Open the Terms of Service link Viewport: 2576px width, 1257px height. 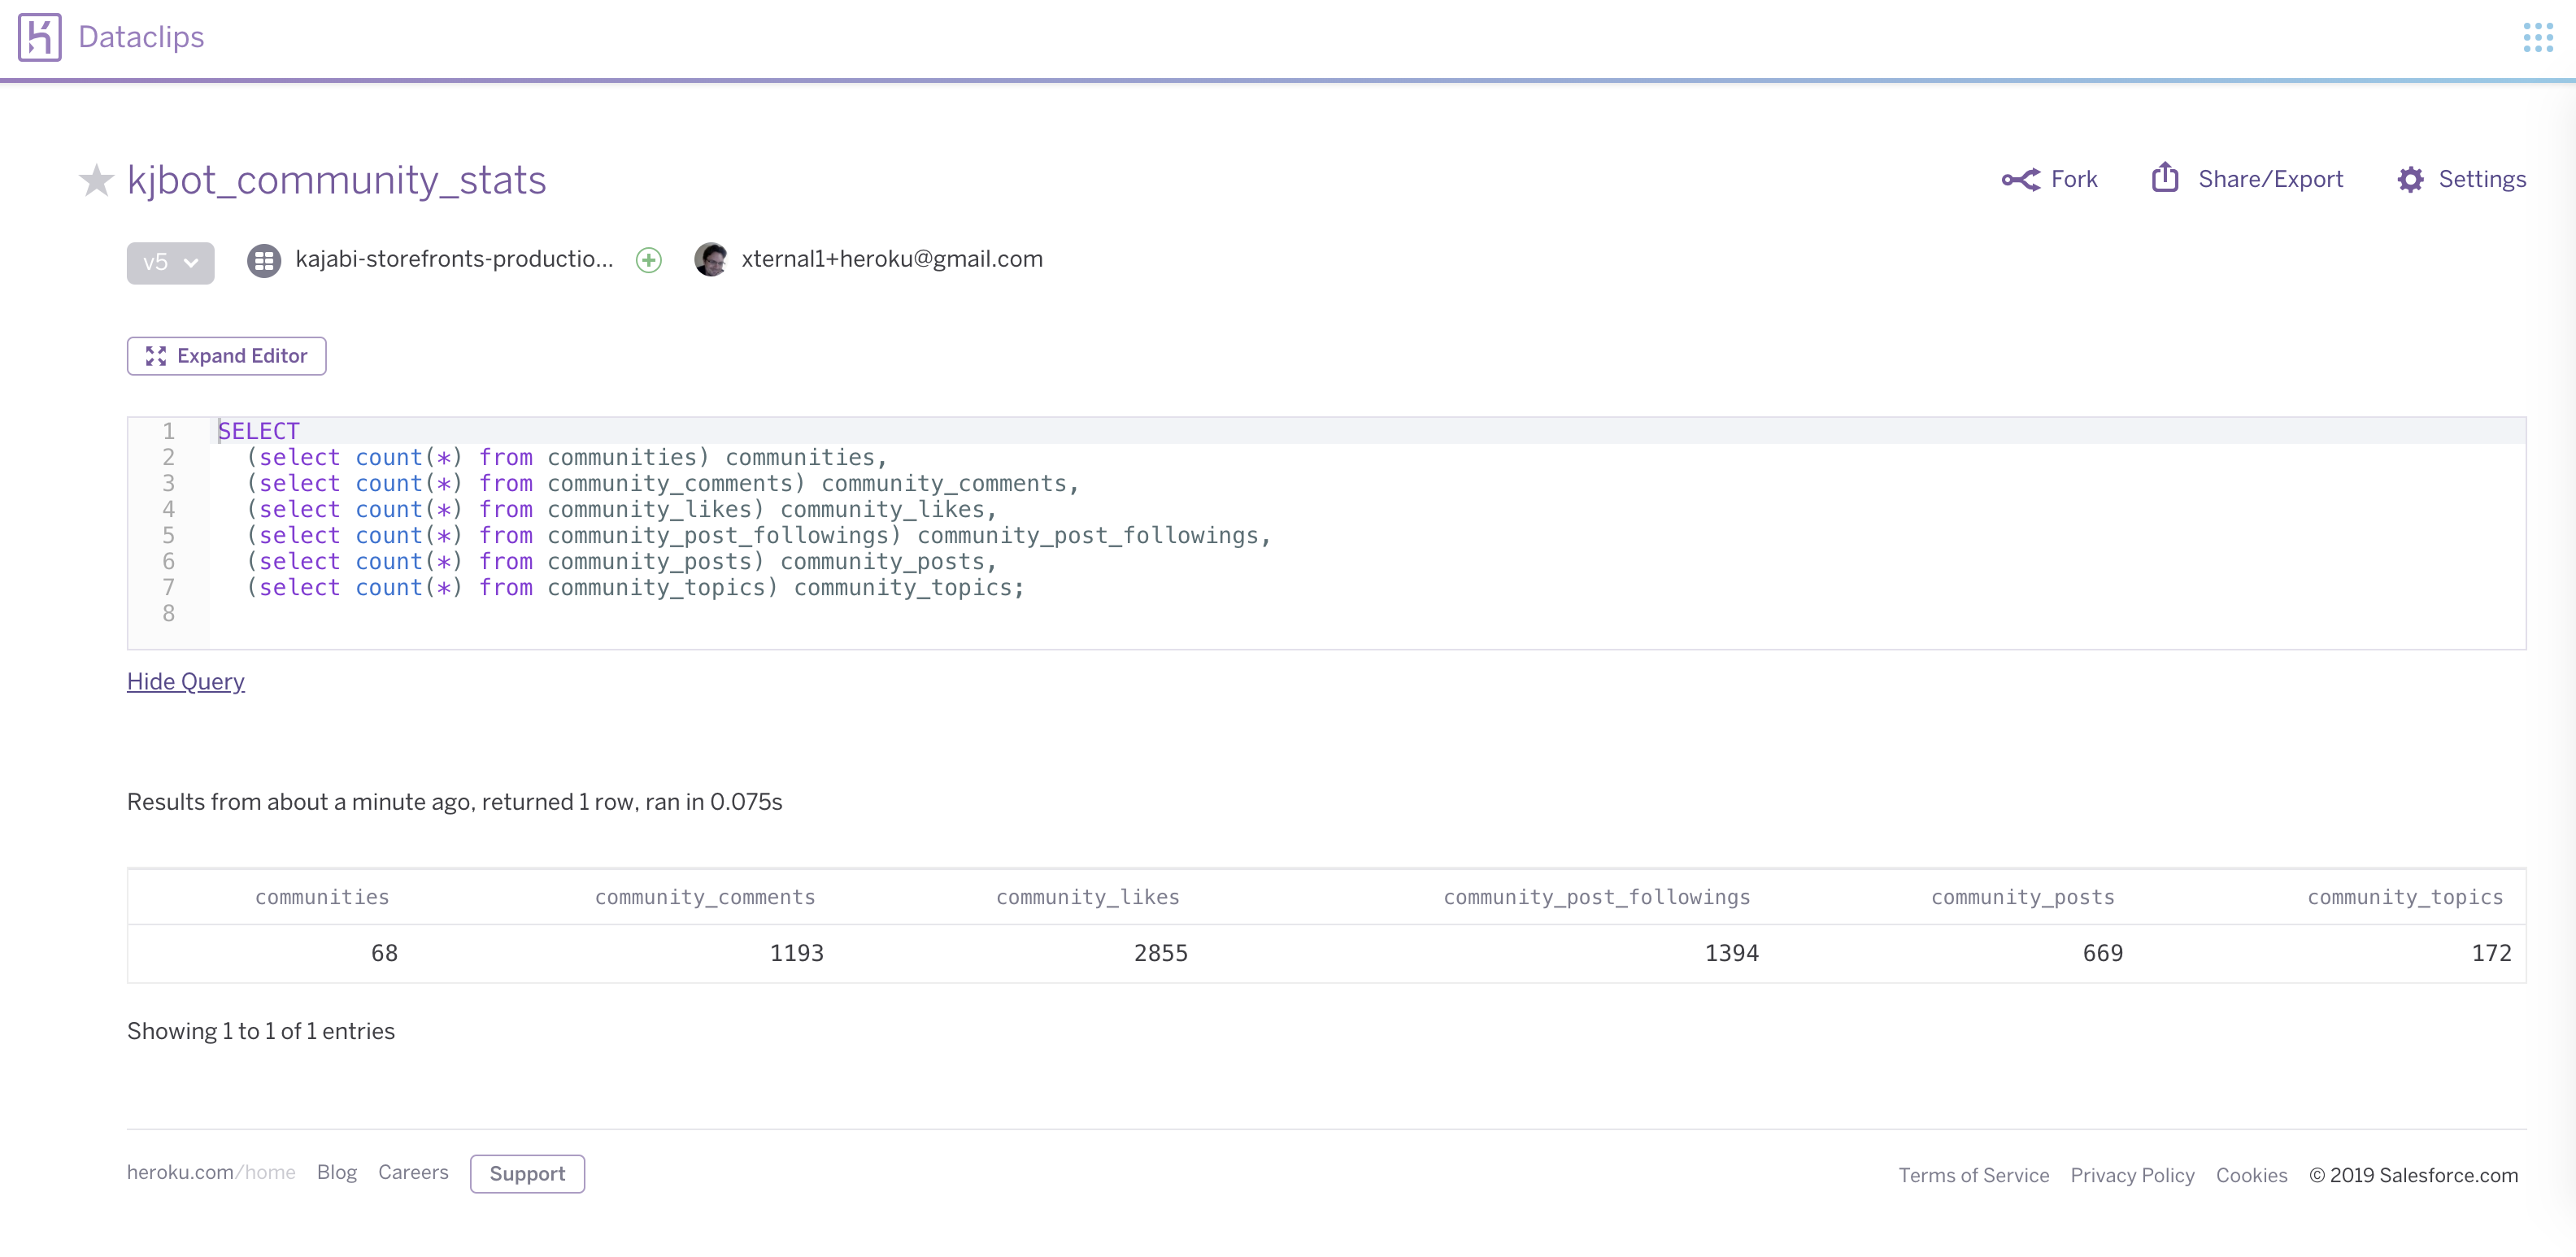[1973, 1175]
